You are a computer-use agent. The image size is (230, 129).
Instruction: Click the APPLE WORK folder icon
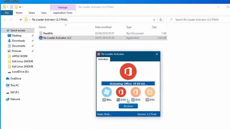9,56
